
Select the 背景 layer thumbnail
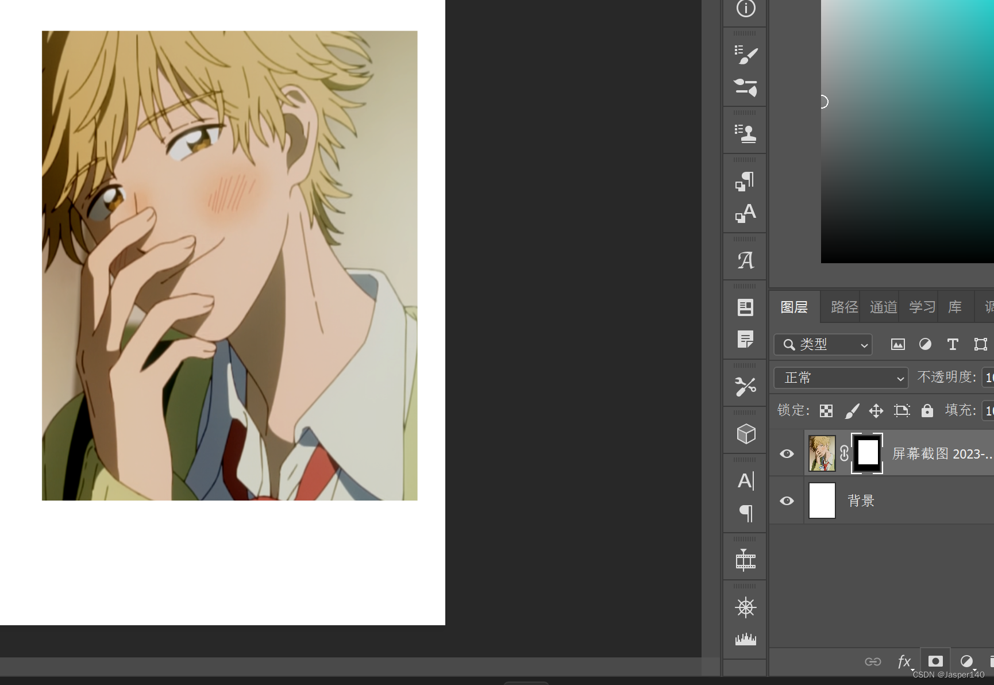tap(822, 501)
